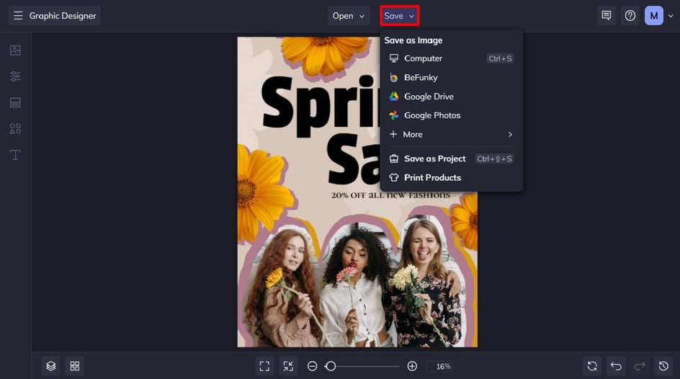Zoom in with the plus icon
Image resolution: width=680 pixels, height=379 pixels.
412,366
